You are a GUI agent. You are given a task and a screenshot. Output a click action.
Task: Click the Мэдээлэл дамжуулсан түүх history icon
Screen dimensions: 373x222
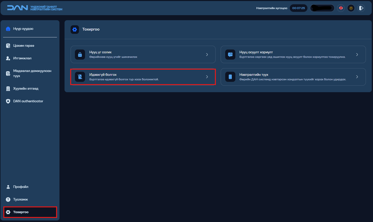tap(8, 73)
